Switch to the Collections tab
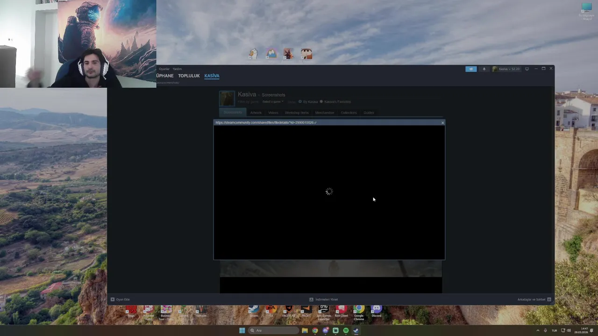The width and height of the screenshot is (598, 336). pyautogui.click(x=349, y=112)
